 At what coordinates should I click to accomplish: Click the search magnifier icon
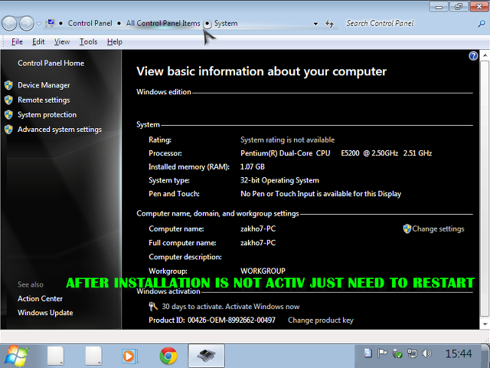point(482,24)
